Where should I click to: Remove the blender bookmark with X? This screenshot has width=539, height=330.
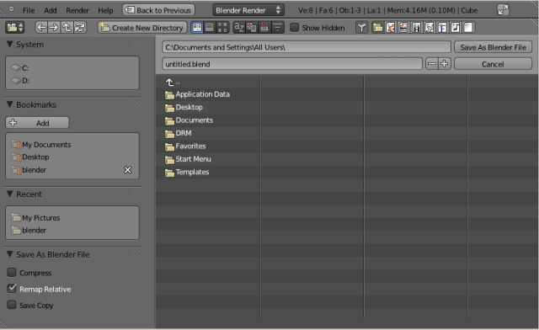tap(127, 170)
